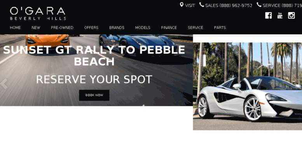Open the Facebook page icon
Viewport: 302px width, 164px height.
pos(268,16)
